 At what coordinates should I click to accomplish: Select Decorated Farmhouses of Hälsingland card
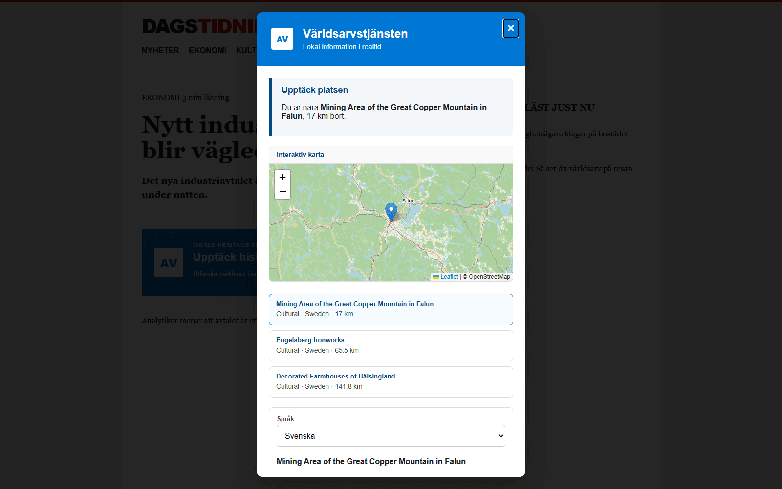(x=391, y=382)
